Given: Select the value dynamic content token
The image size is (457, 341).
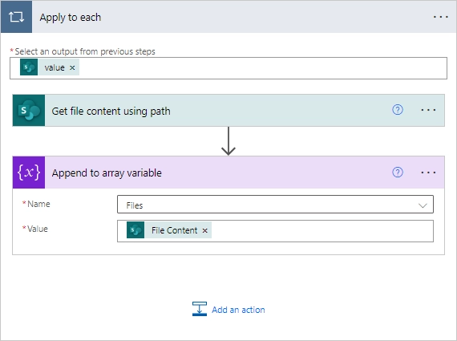Looking at the screenshot, I should [x=50, y=67].
